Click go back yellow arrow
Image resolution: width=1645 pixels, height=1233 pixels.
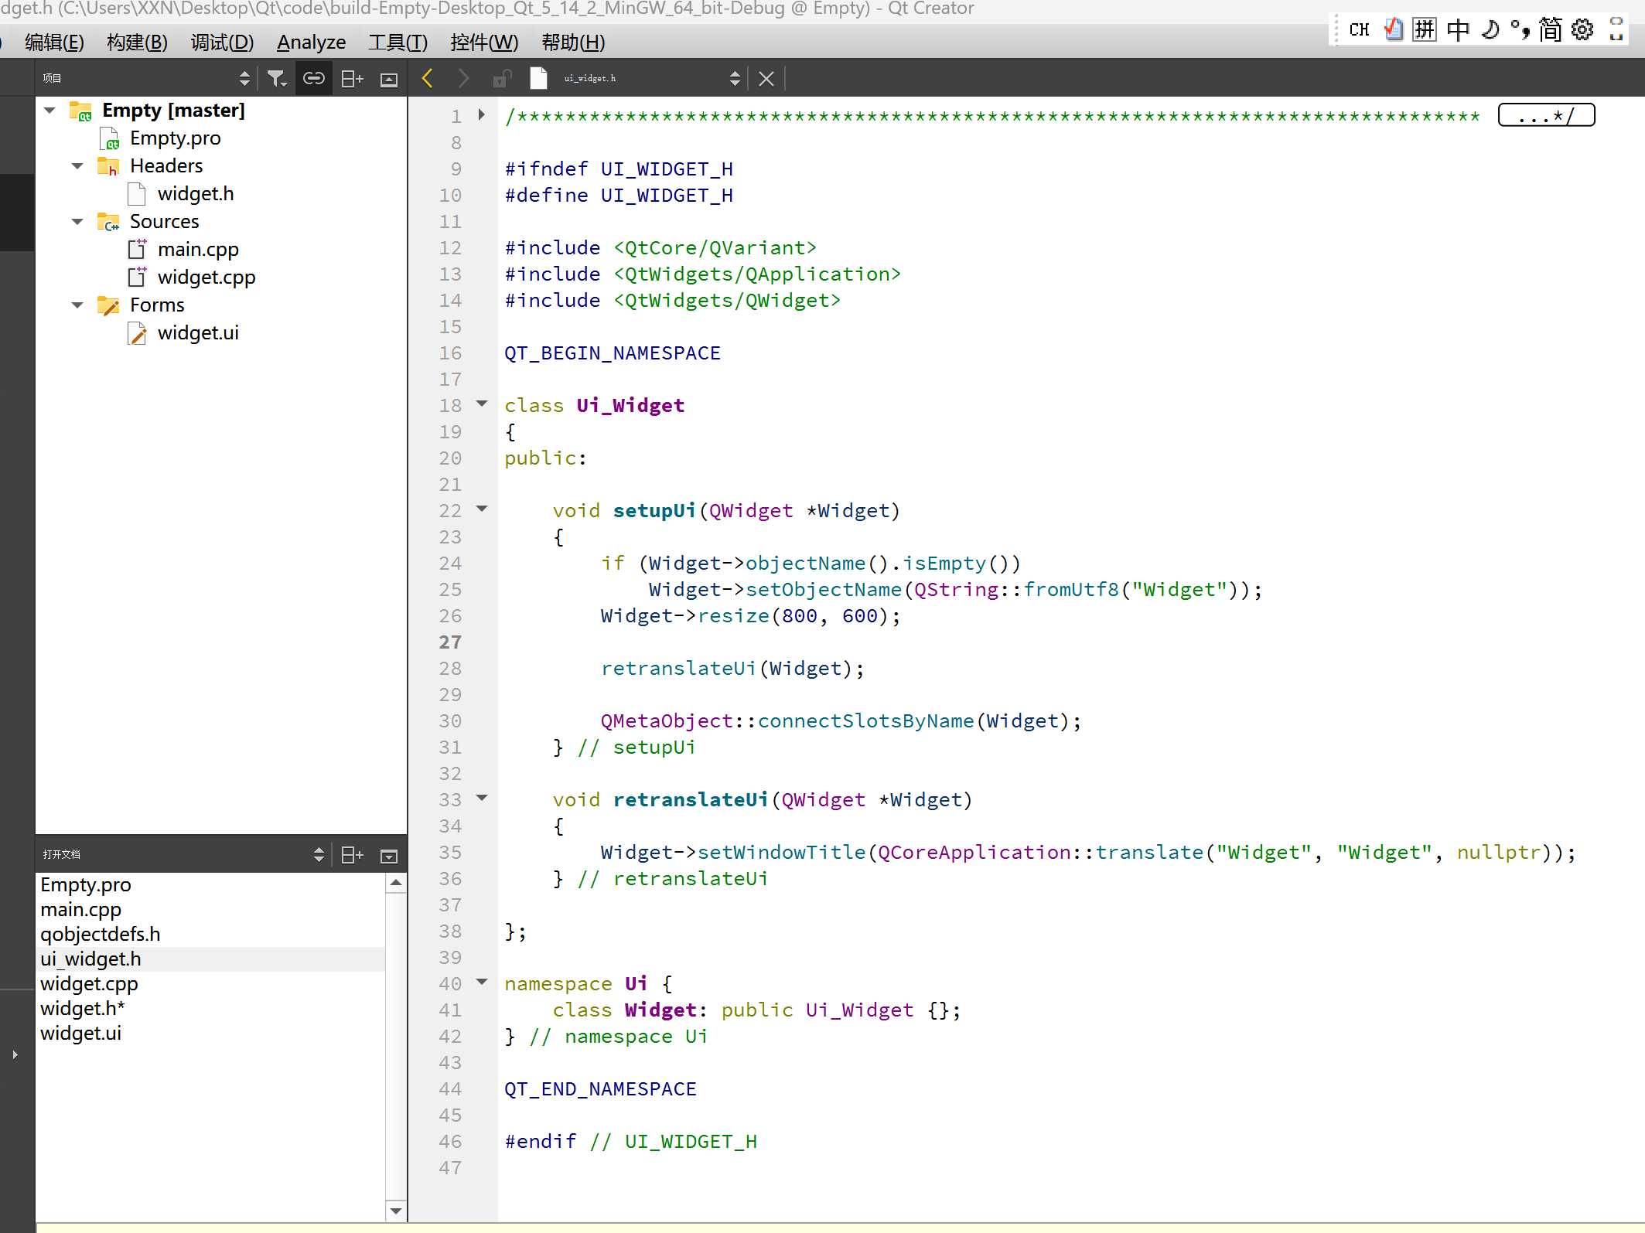pos(428,78)
